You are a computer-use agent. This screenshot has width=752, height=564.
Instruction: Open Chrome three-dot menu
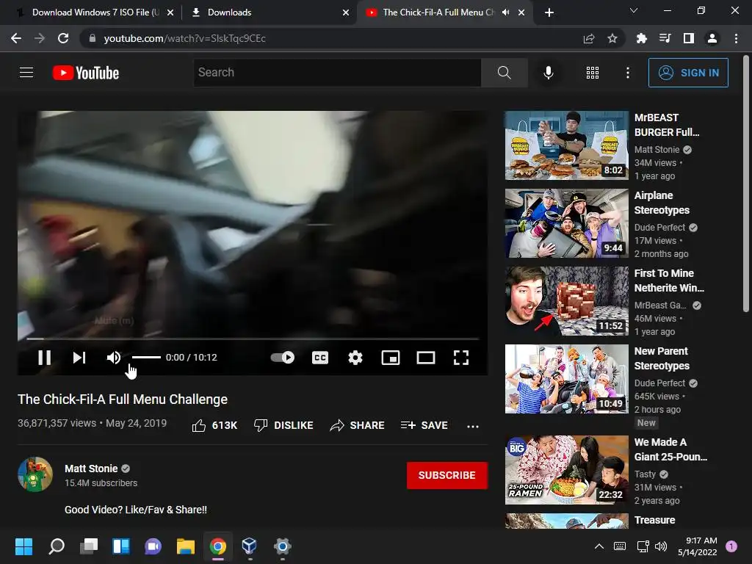(736, 38)
